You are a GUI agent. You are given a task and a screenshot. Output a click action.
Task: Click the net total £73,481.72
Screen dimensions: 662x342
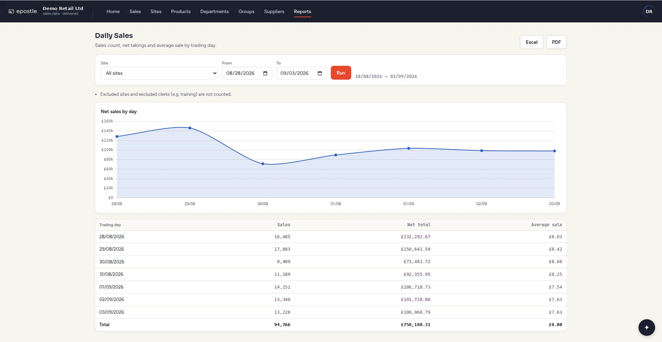pos(417,262)
